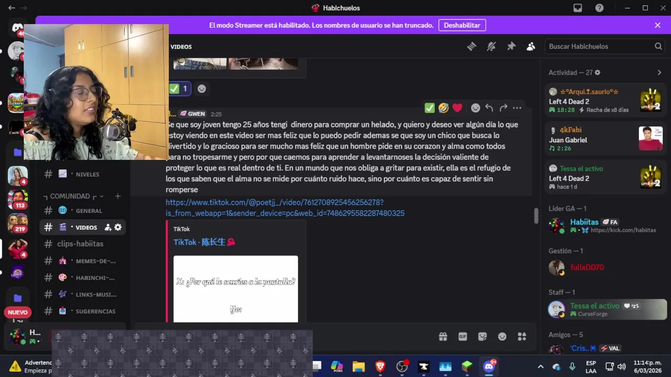Toggle channel notification bell icon

pyautogui.click(x=491, y=47)
